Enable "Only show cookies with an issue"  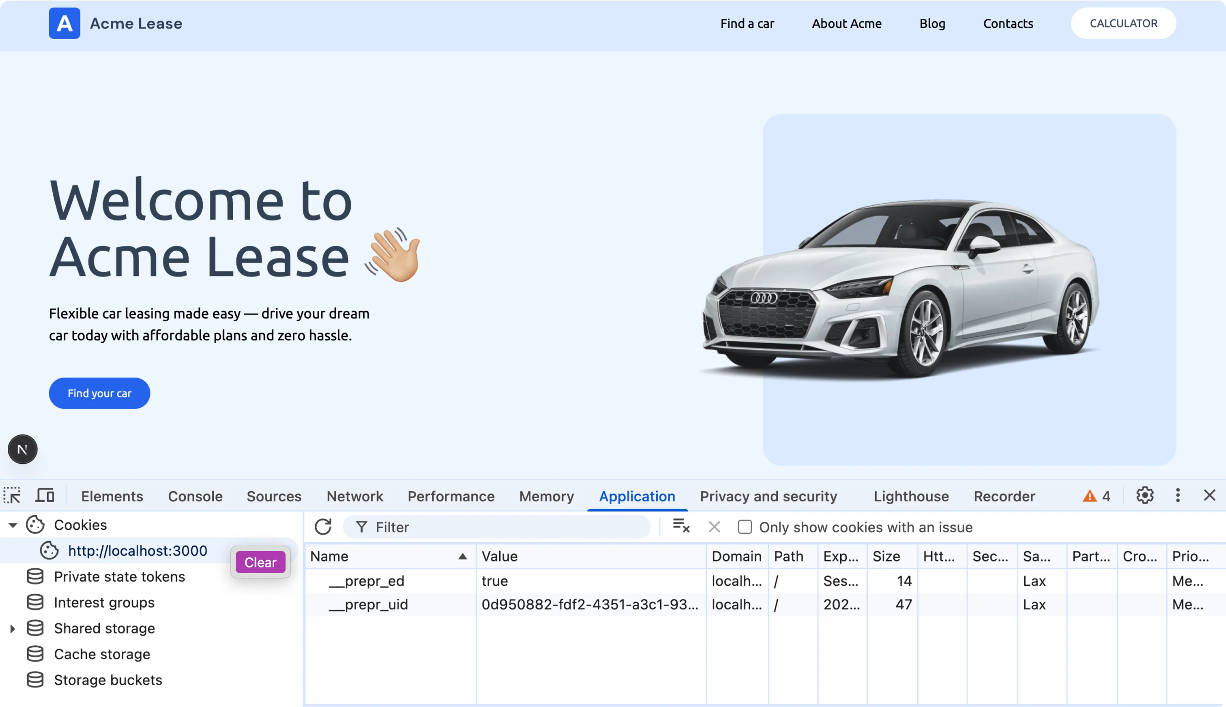[744, 527]
